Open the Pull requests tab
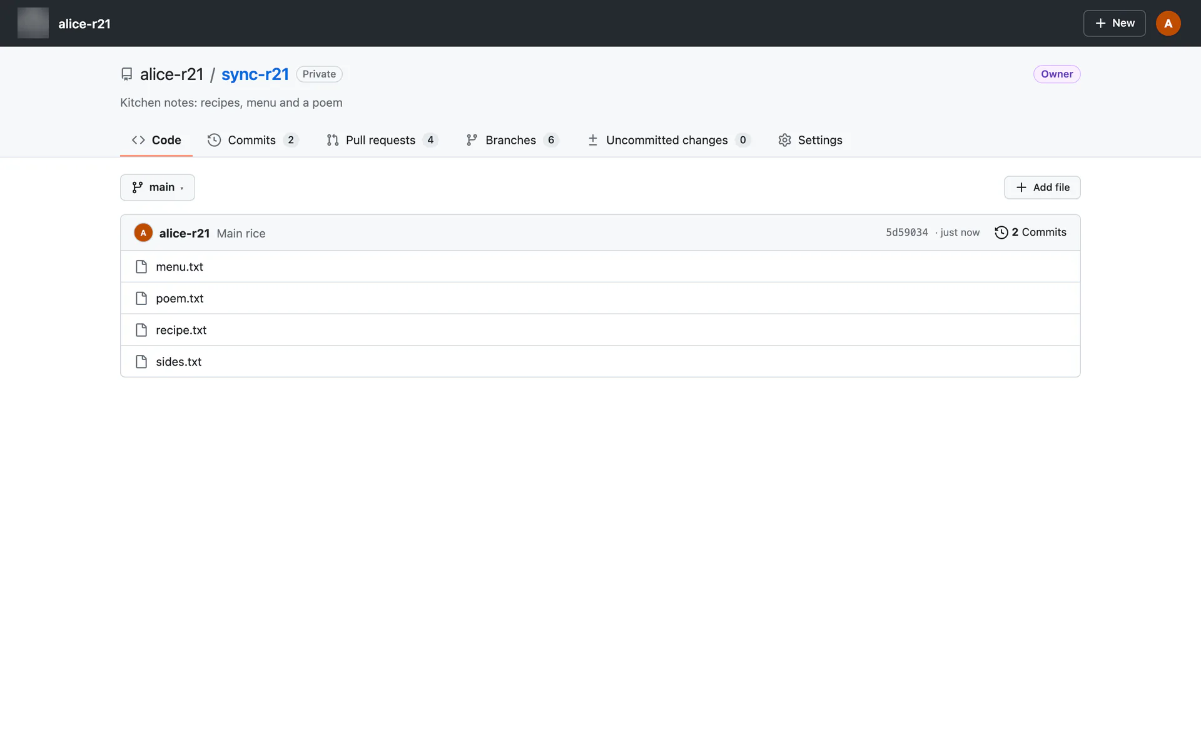1201x750 pixels. (x=382, y=140)
